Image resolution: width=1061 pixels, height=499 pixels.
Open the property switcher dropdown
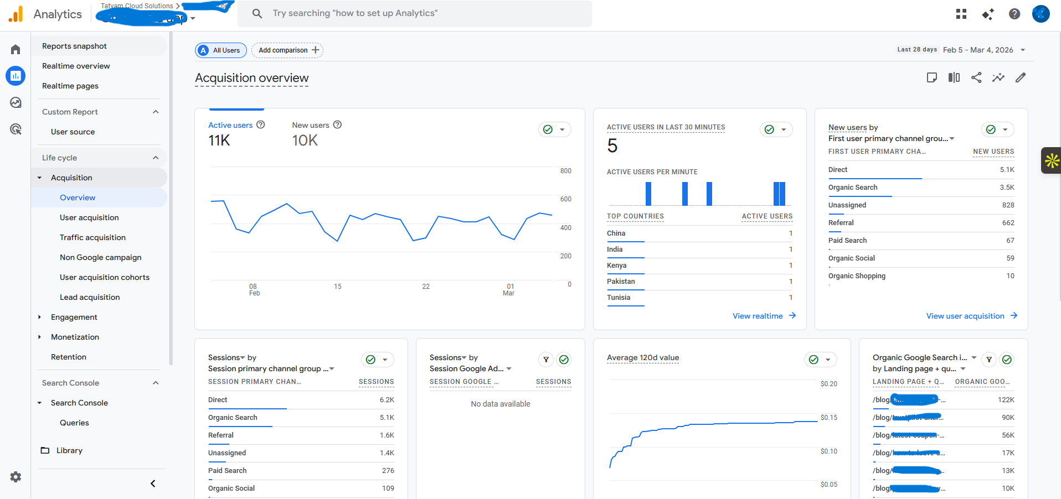click(193, 18)
